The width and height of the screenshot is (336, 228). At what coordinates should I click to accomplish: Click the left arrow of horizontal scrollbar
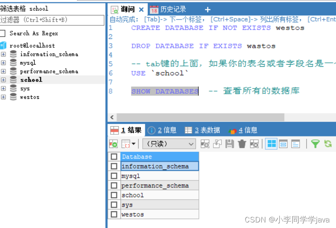pos(112,117)
